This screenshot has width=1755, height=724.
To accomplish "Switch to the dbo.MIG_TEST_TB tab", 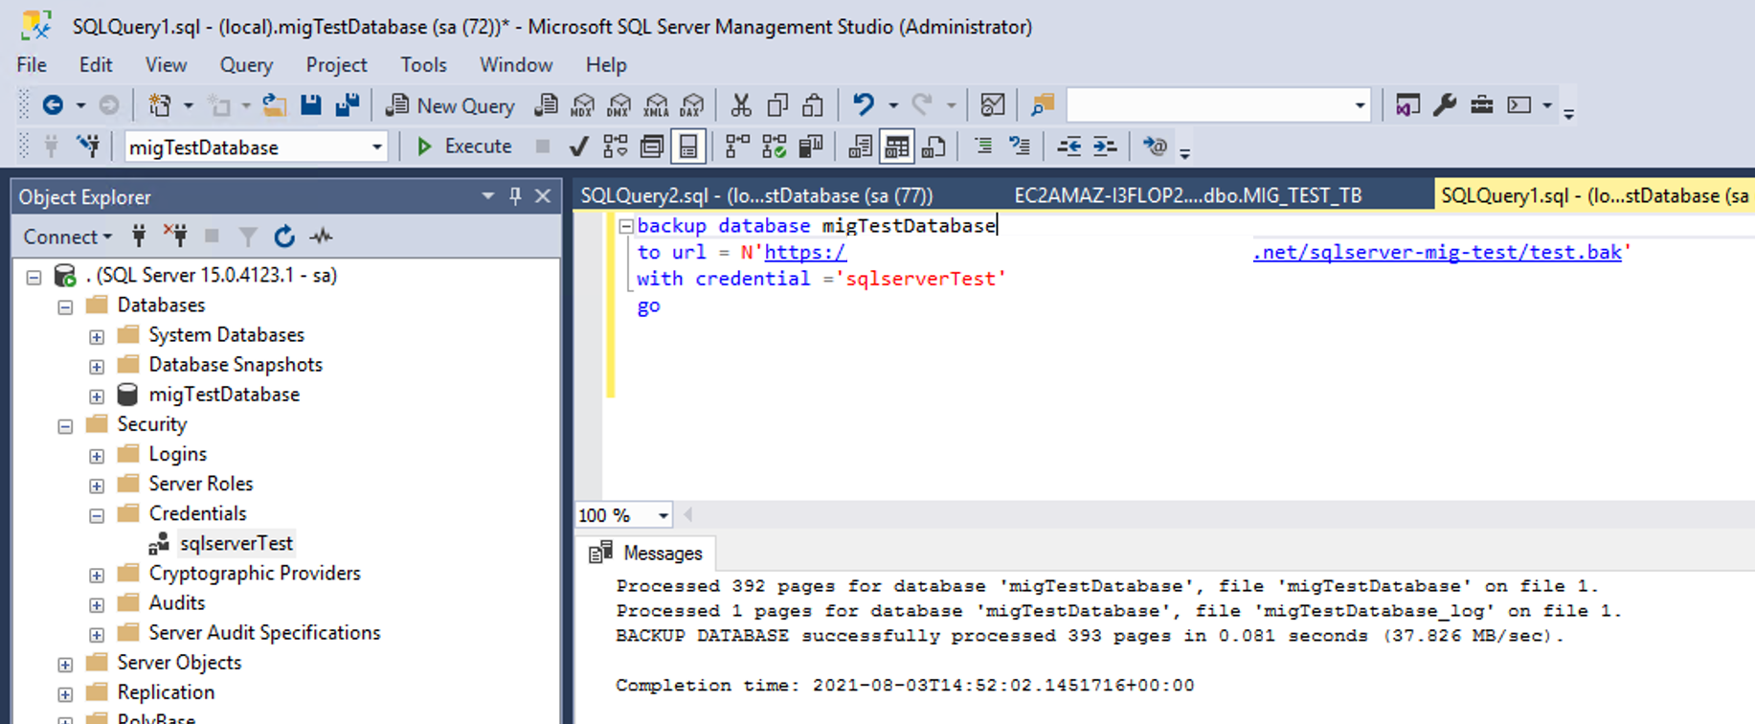I will 1187,195.
